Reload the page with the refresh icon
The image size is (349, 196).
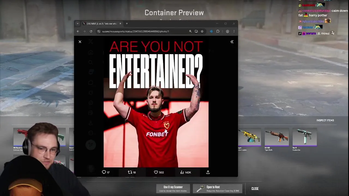91,31
